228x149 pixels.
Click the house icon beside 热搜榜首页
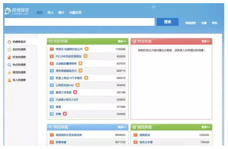[x=9, y=42]
